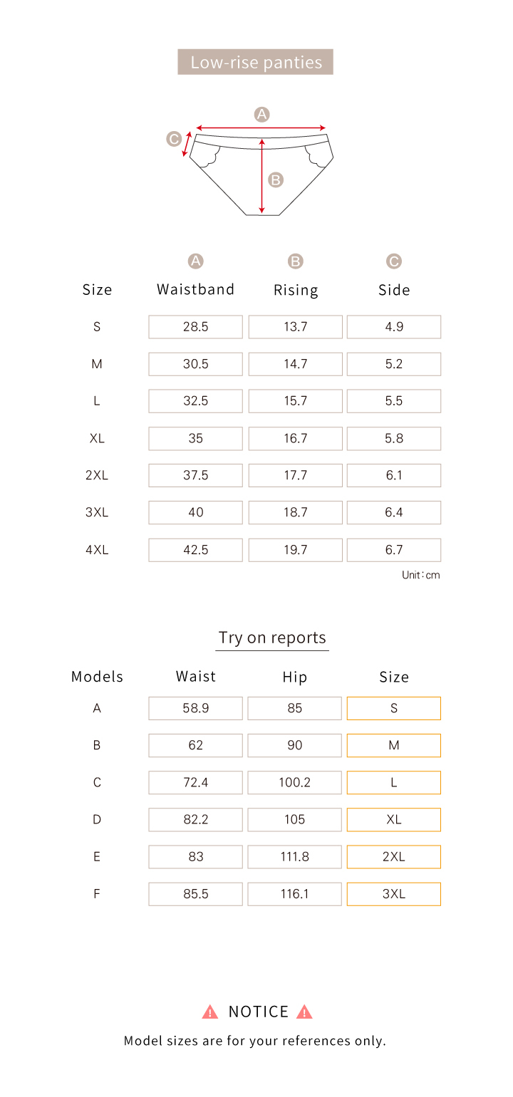Click the orange-outlined M cell for model B
The height and width of the screenshot is (1097, 513).
(394, 745)
